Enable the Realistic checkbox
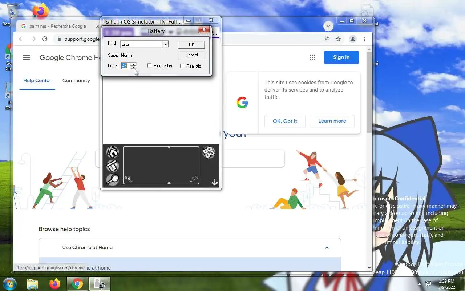This screenshot has height=291, width=465. [x=182, y=66]
